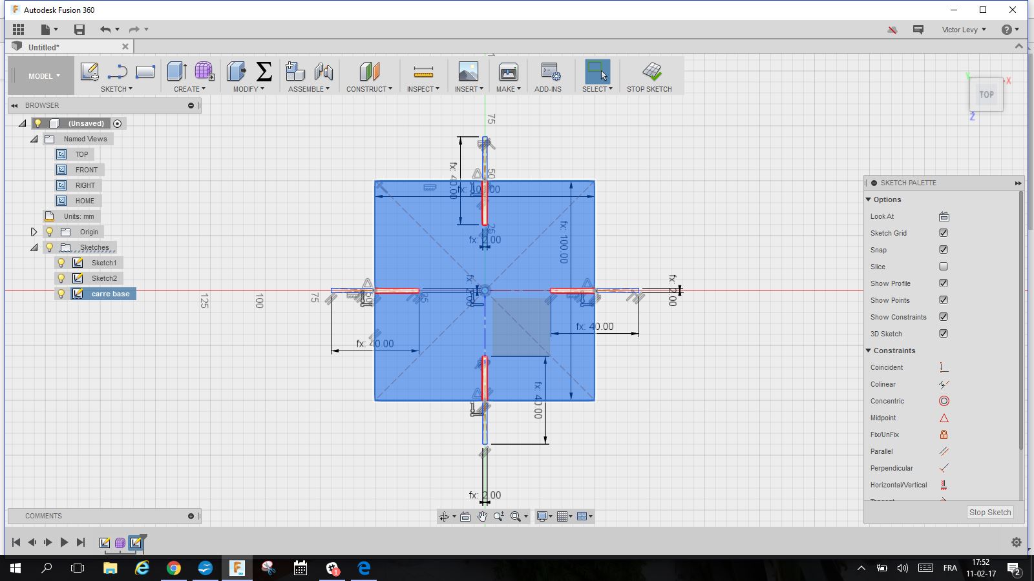
Task: Click the Create Sketch icon in toolbar
Action: coord(89,71)
